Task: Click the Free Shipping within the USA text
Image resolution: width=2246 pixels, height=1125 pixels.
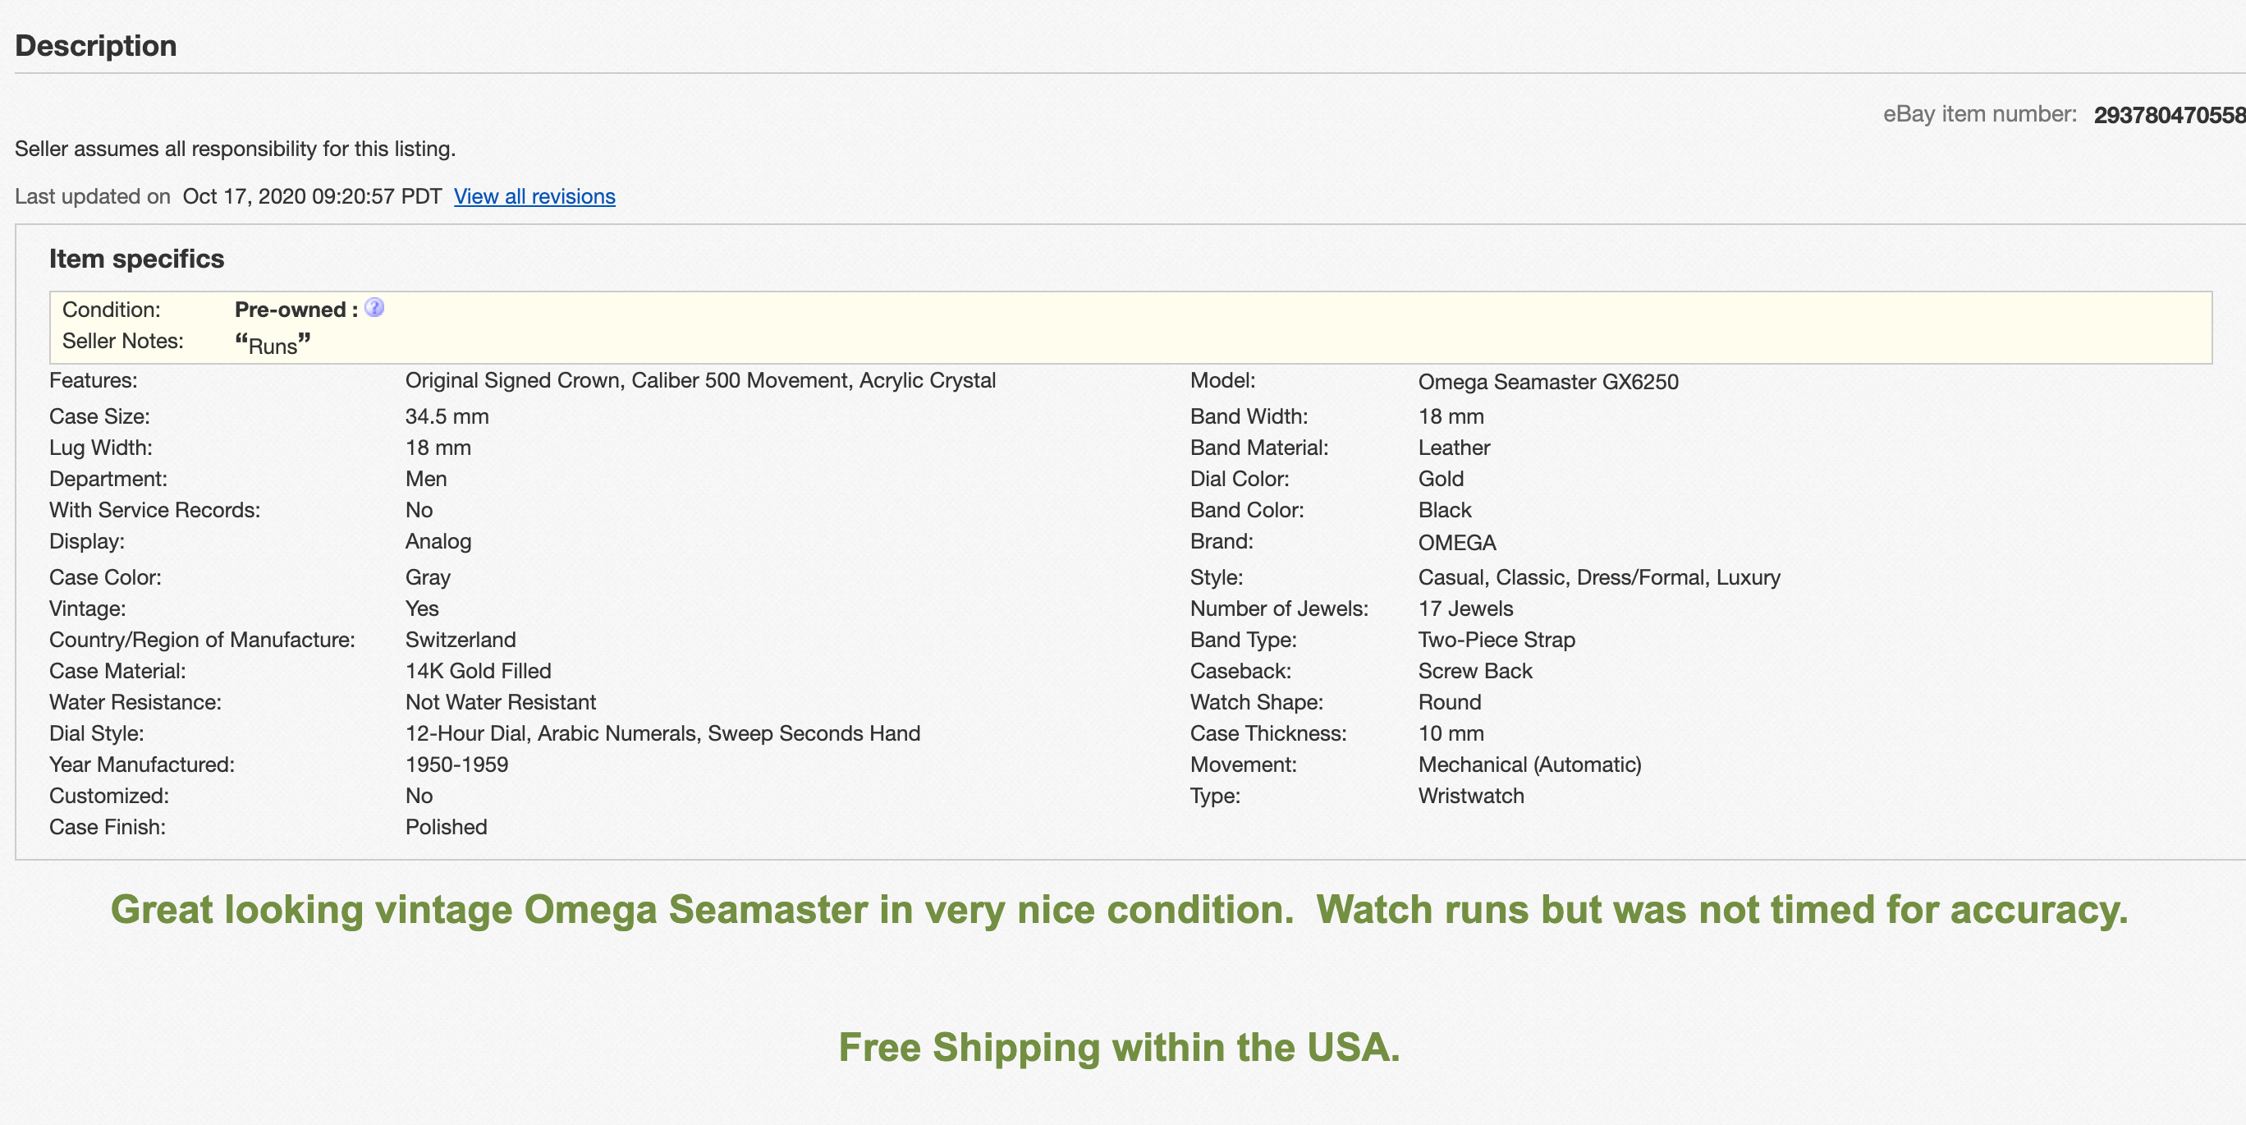Action: [x=1119, y=1046]
